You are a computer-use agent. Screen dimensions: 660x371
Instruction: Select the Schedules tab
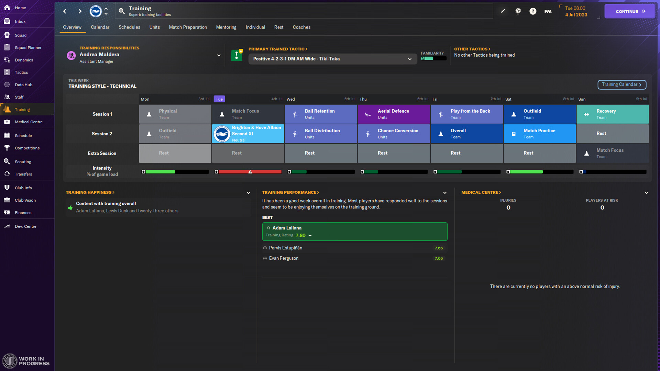(x=129, y=27)
